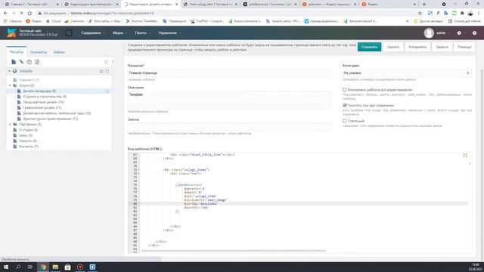Image resolution: width=484 pixels, height=272 pixels.
Task: Click the admin user avatar
Action: click(x=429, y=33)
